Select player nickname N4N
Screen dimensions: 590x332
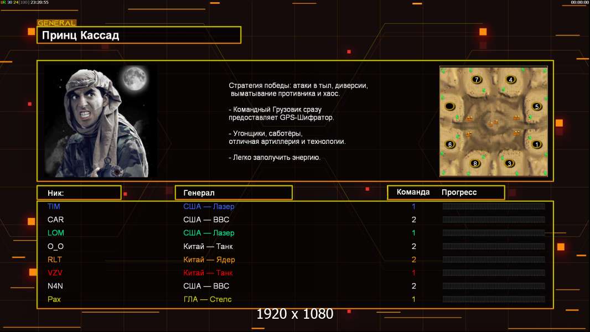pyautogui.click(x=55, y=286)
